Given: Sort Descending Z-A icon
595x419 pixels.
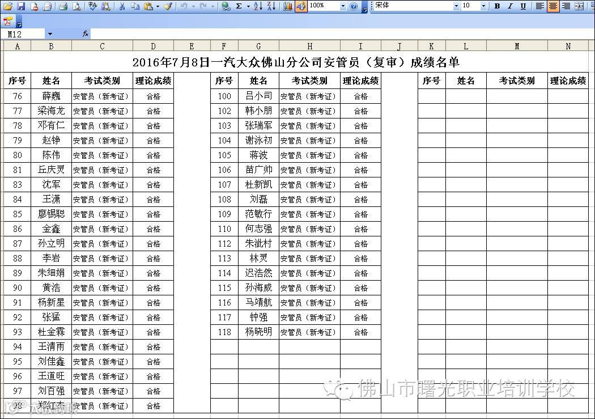Looking at the screenshot, I should tap(271, 6).
